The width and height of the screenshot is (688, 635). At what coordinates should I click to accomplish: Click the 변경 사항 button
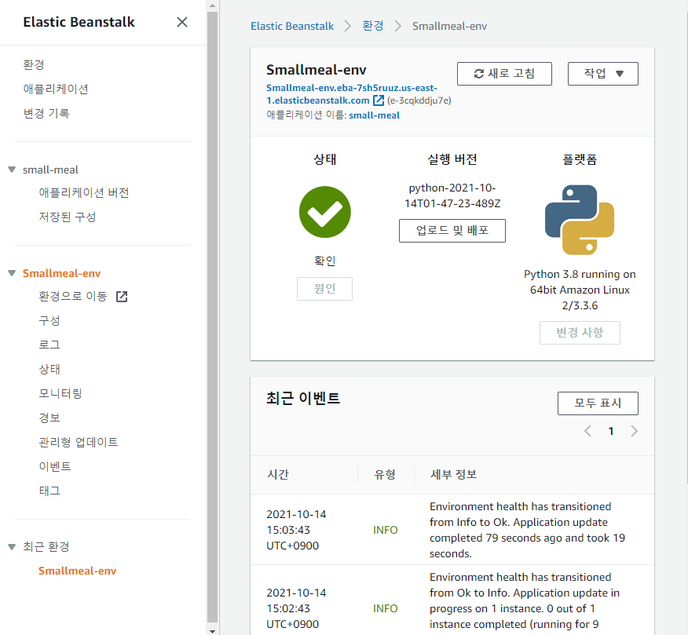[x=580, y=333]
